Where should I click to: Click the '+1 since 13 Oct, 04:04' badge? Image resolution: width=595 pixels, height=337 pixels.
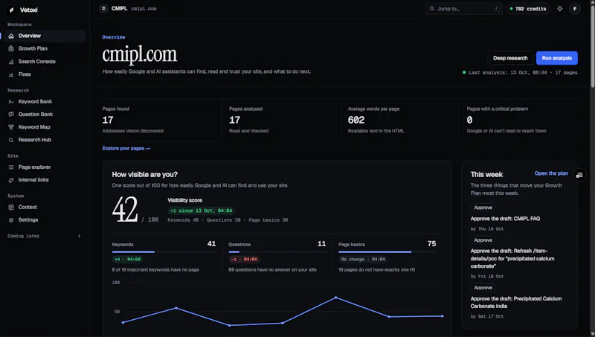[201, 211]
